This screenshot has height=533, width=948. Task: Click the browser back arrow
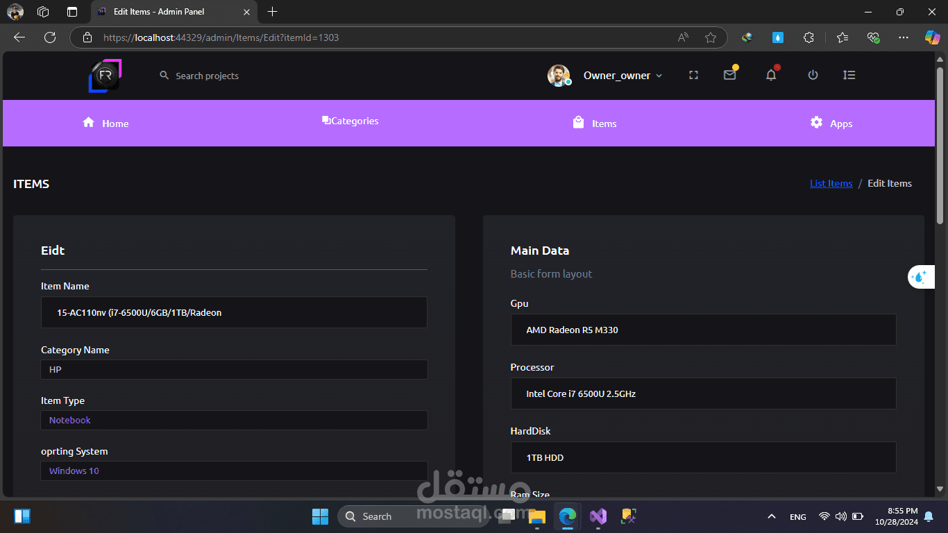coord(19,37)
